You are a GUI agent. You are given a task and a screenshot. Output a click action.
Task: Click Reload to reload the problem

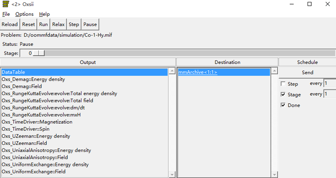click(10, 24)
